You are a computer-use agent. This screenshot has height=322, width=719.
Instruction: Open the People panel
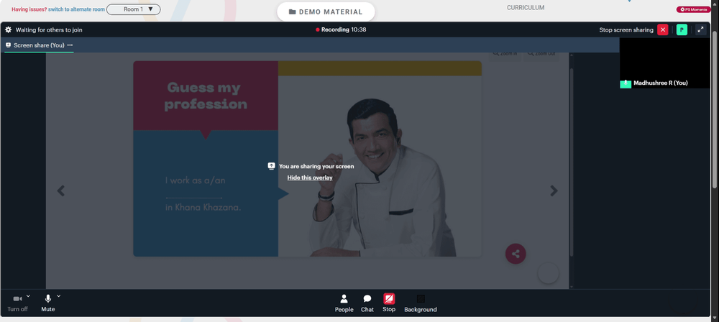(344, 303)
